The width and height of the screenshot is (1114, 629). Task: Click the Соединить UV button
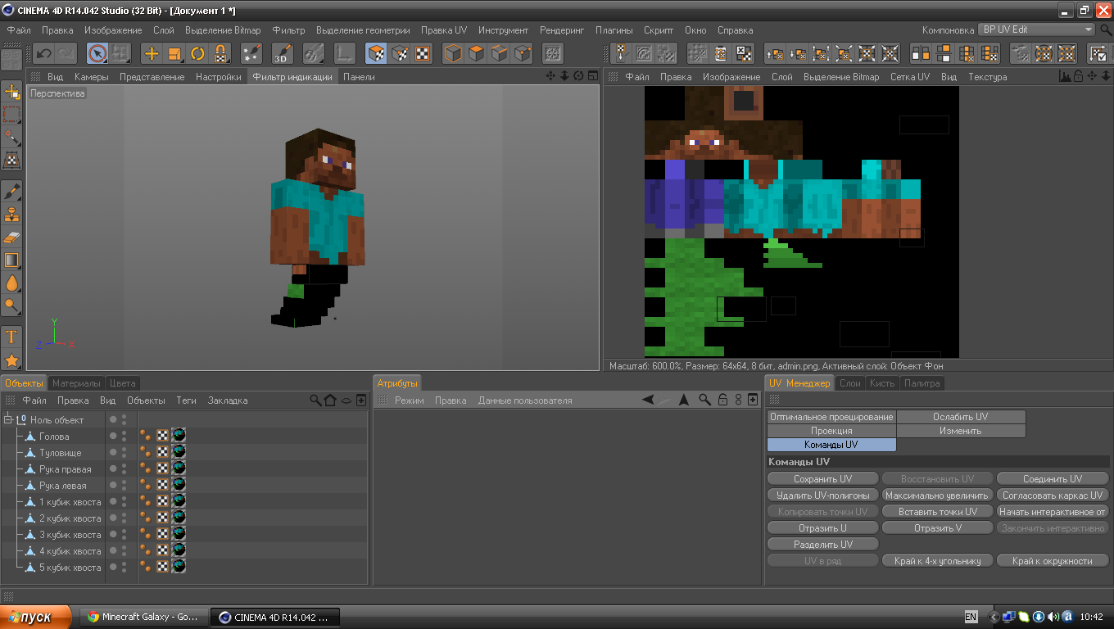click(x=1053, y=479)
